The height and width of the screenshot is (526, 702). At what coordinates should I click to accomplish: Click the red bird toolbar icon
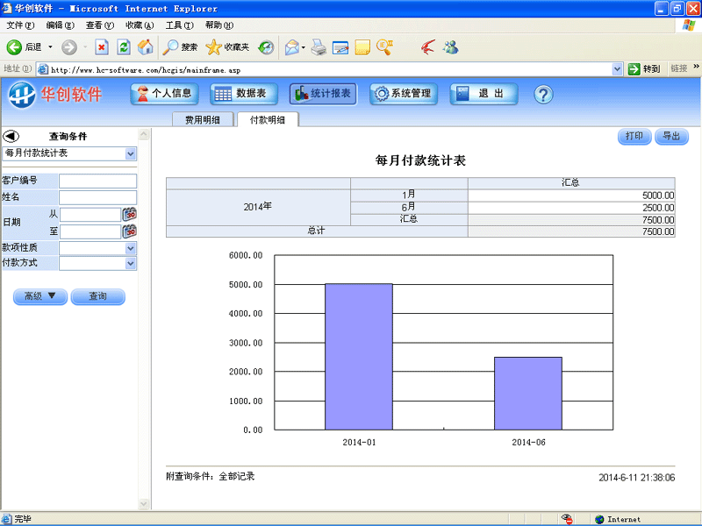pos(428,47)
